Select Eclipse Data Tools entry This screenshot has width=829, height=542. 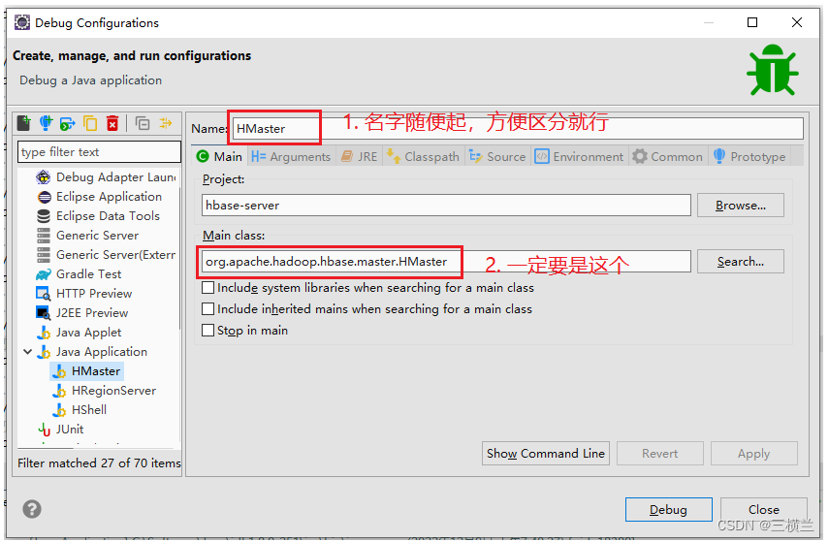pos(98,216)
